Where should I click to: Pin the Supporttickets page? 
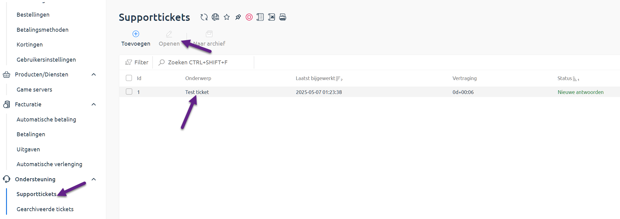(x=238, y=17)
